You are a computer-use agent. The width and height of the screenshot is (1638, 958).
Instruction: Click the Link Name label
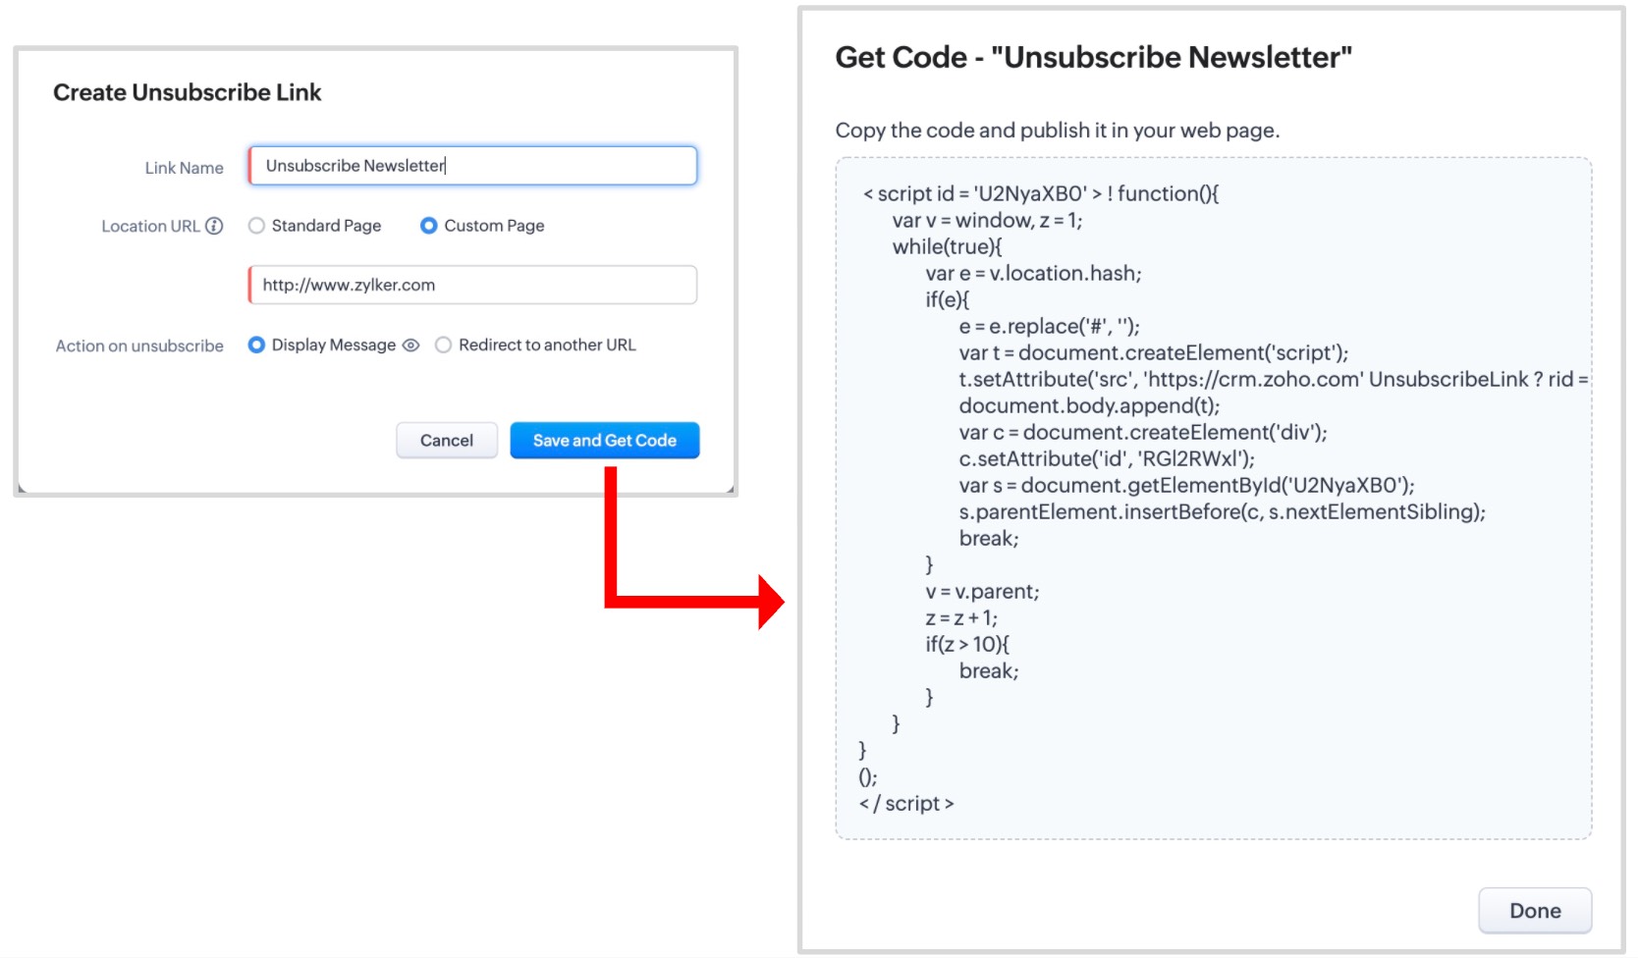point(184,168)
